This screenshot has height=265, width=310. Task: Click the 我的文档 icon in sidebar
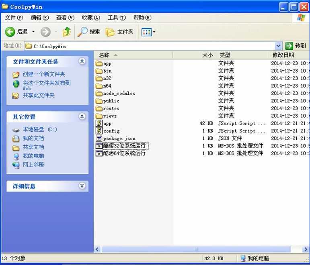coord(16,139)
